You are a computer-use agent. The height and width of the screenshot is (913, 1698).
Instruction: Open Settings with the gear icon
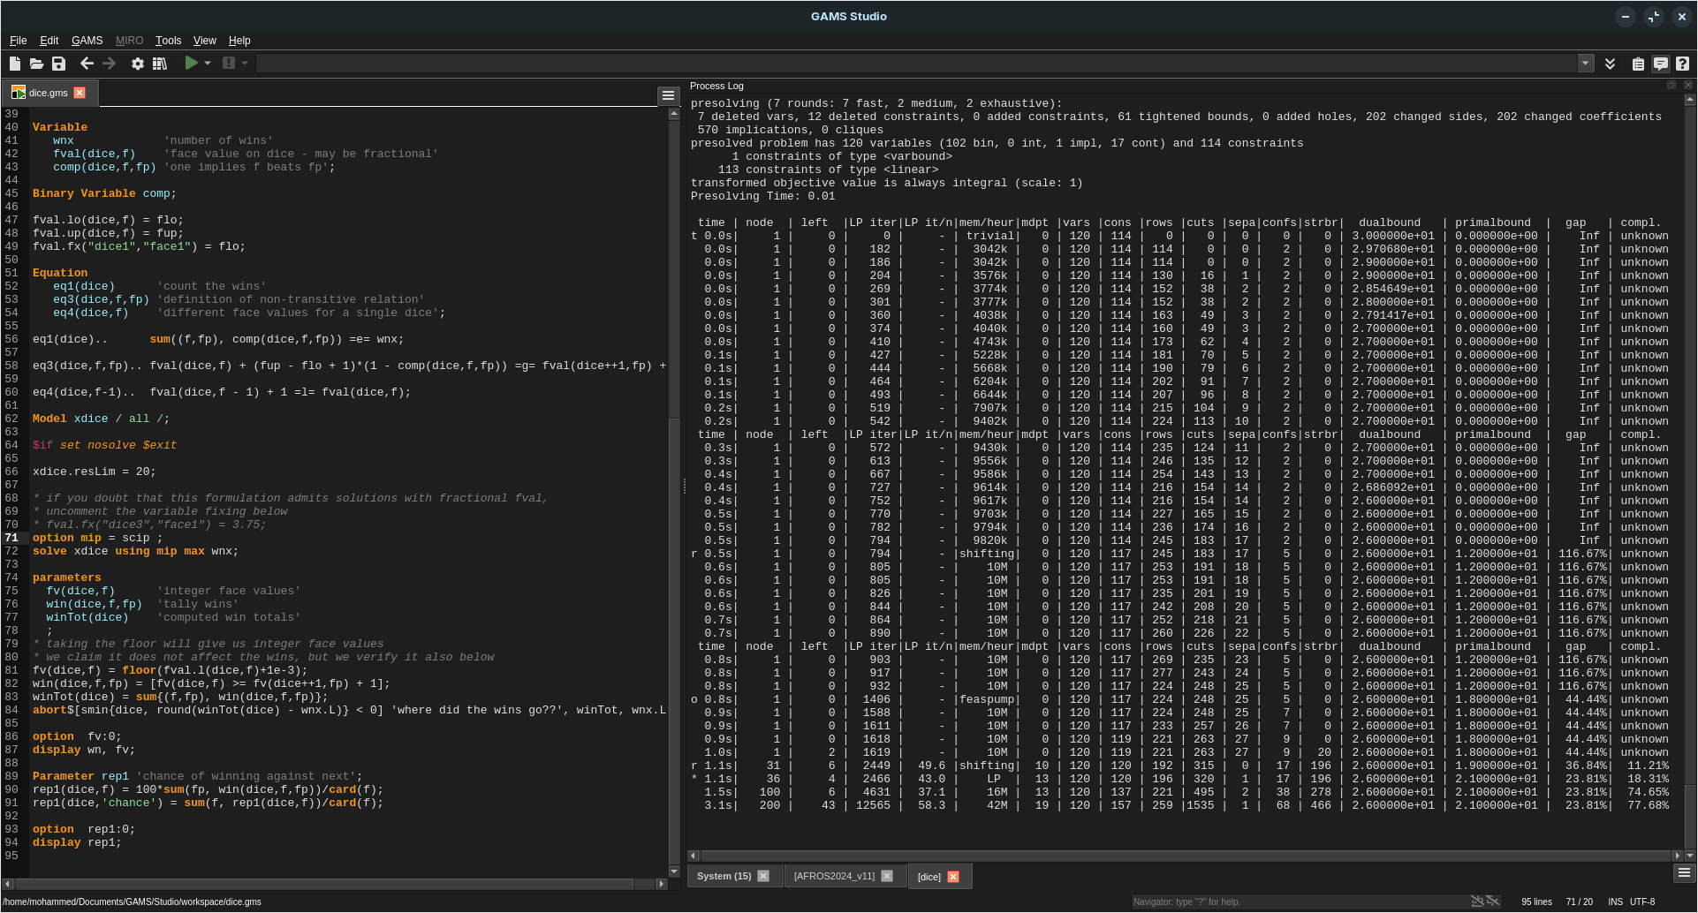138,64
